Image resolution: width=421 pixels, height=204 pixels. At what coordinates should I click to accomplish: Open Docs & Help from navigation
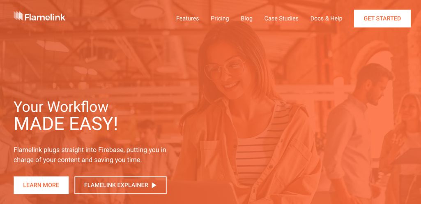326,19
